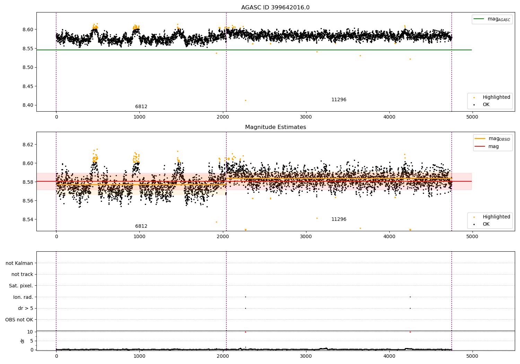The width and height of the screenshot is (520, 364).
Task: Click the rotated 'dr' y-axis label
Action: (23, 341)
